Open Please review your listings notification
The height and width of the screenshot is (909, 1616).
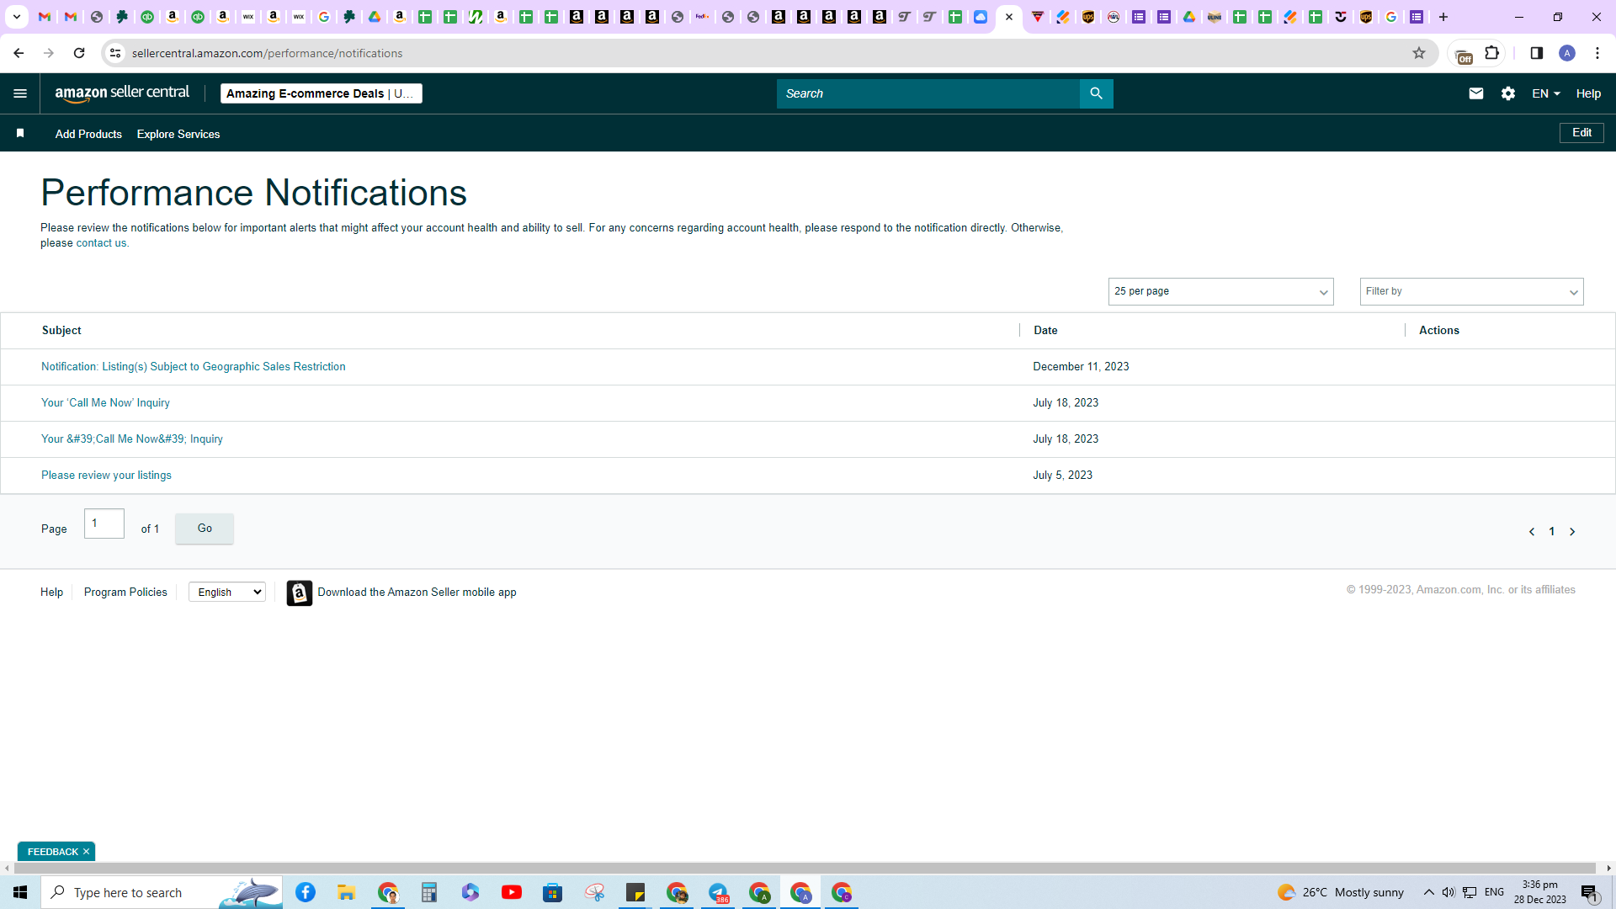106,476
